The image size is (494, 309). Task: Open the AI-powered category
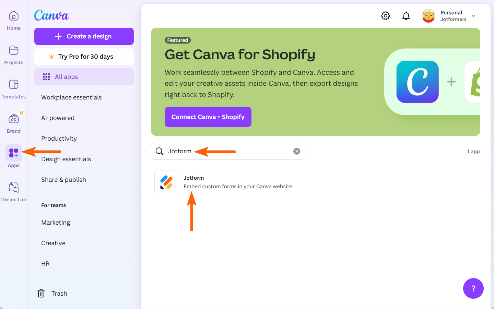[x=58, y=118]
